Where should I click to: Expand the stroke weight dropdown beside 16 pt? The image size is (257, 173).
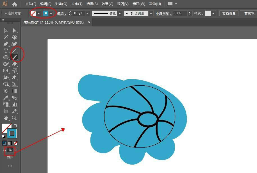click(x=88, y=13)
